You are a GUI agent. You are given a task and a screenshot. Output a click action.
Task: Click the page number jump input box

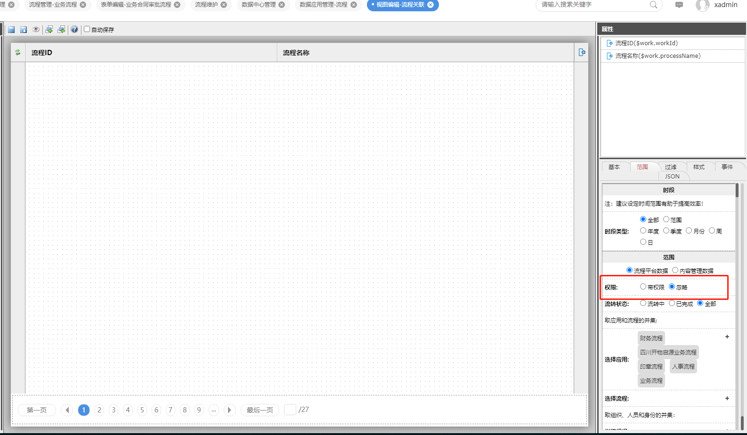pos(290,410)
